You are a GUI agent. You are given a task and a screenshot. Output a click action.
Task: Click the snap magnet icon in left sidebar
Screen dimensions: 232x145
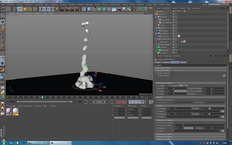tap(2, 69)
